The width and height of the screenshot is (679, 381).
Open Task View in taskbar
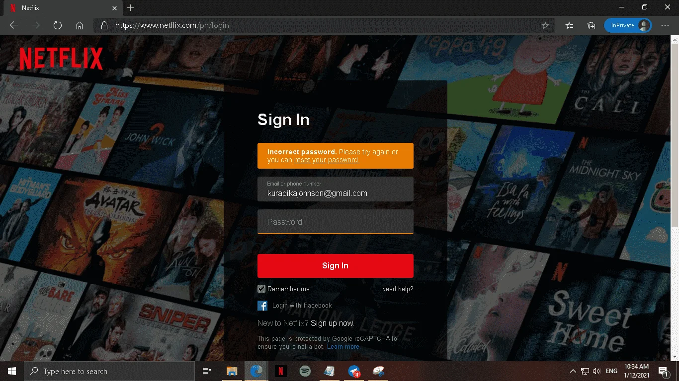(207, 371)
